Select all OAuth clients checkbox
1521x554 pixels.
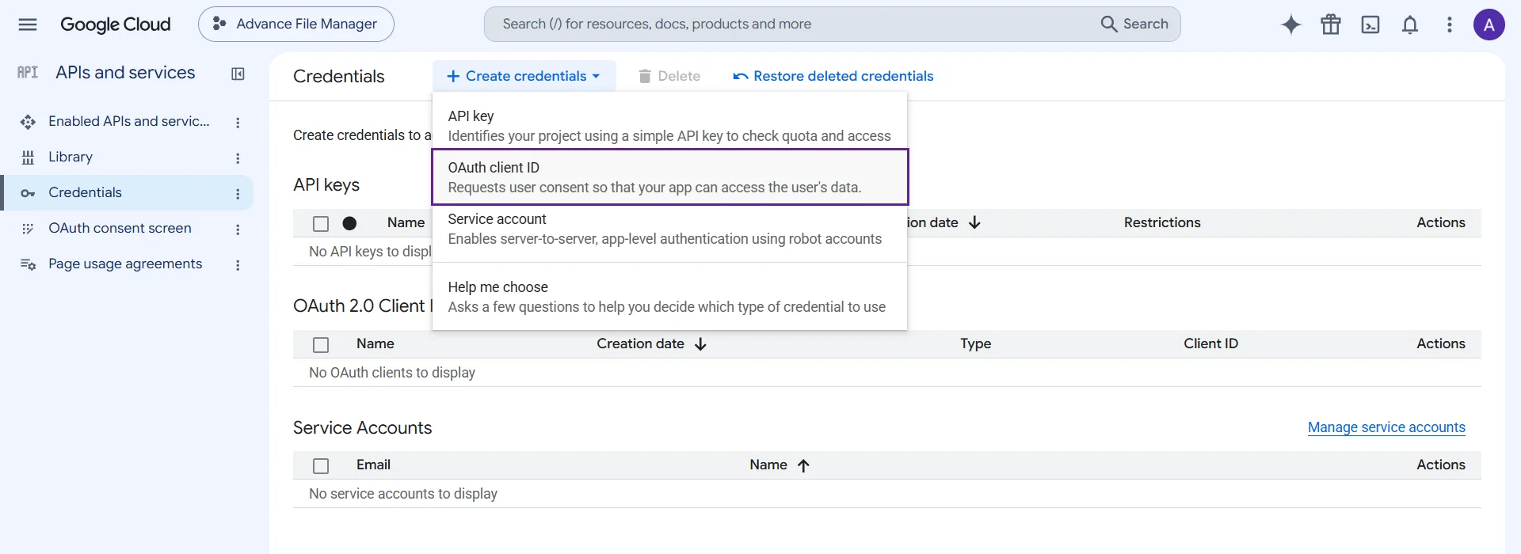tap(321, 345)
